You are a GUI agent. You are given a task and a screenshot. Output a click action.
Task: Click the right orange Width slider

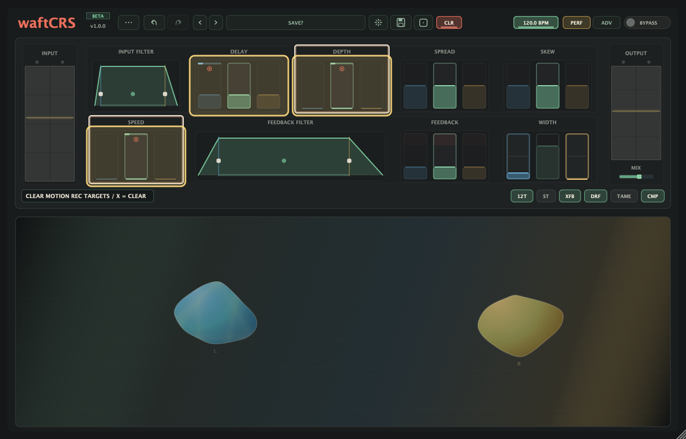[x=577, y=156]
